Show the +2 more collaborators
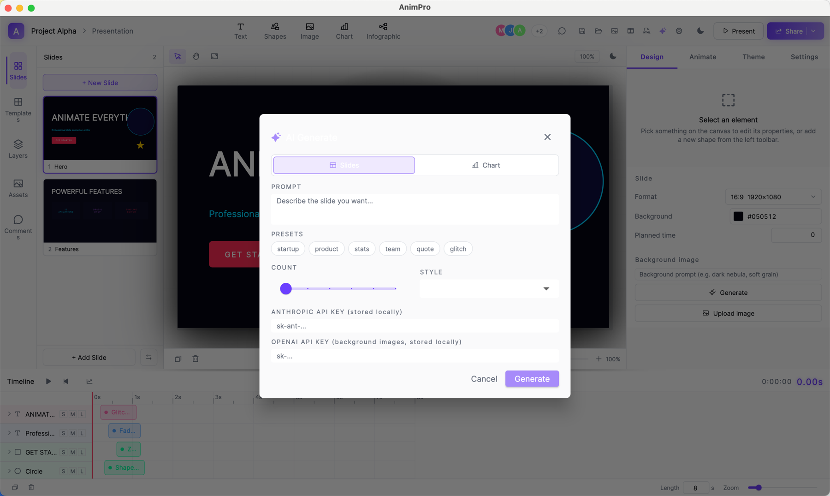 pos(539,31)
